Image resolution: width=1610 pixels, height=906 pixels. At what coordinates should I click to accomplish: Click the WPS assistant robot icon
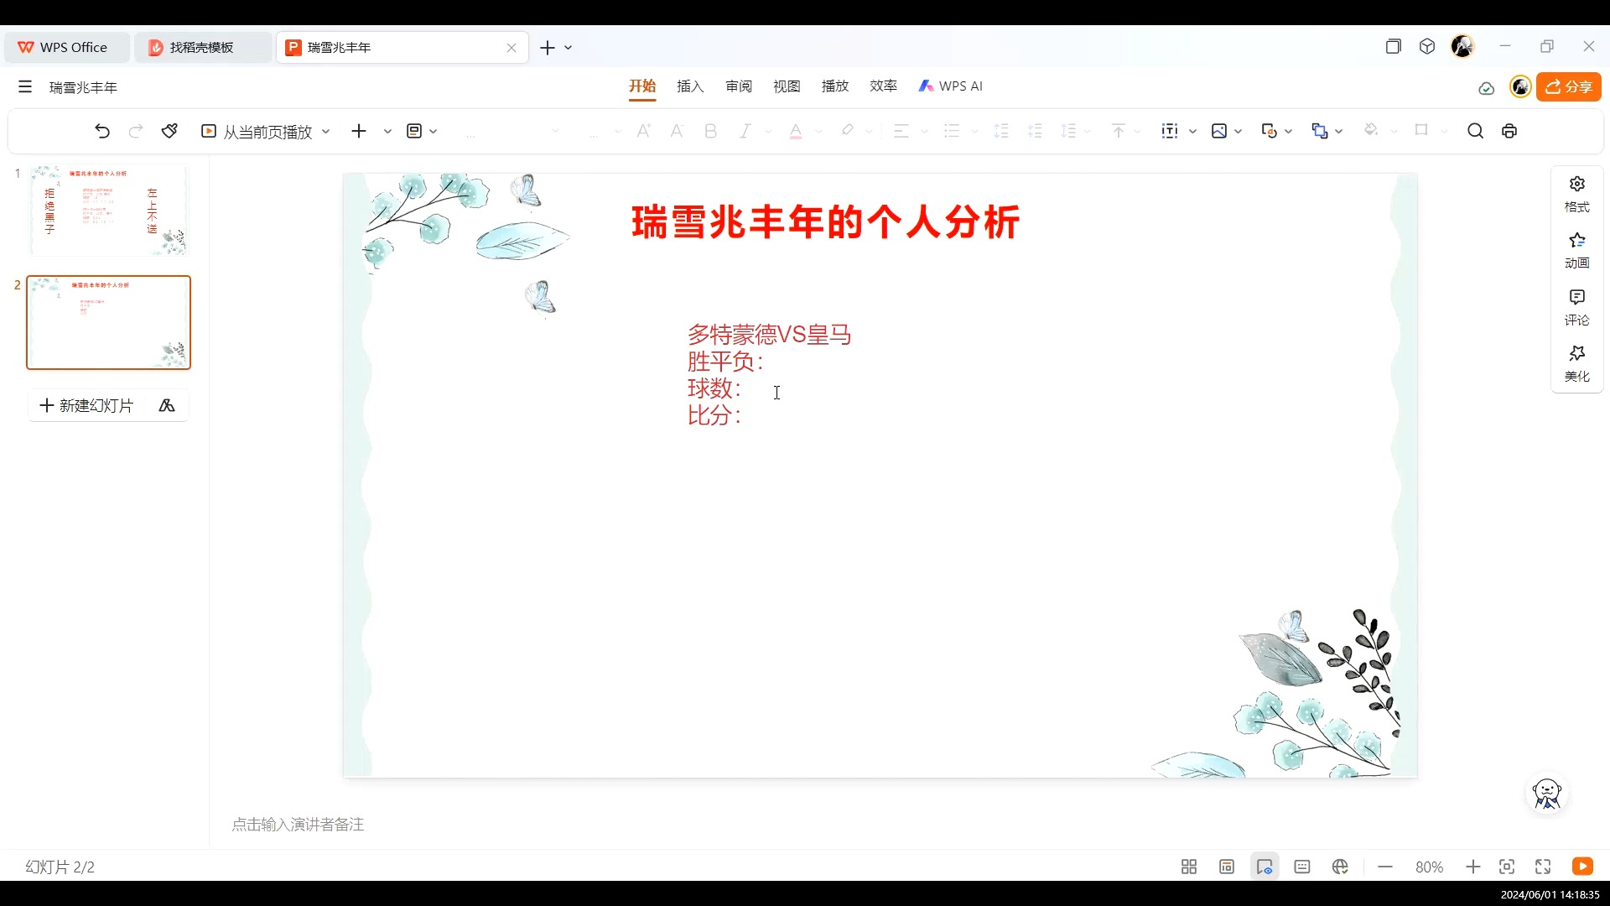[1547, 794]
